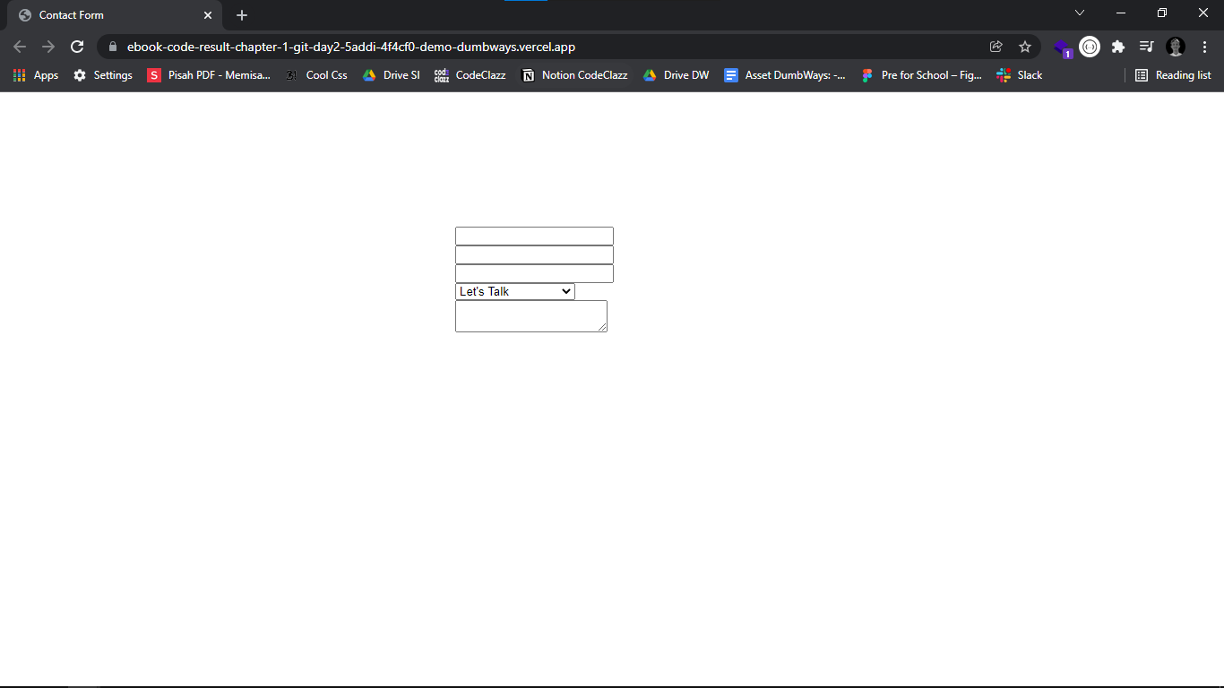The height and width of the screenshot is (688, 1224).
Task: Open Drive SI bookmark
Action: click(x=391, y=75)
